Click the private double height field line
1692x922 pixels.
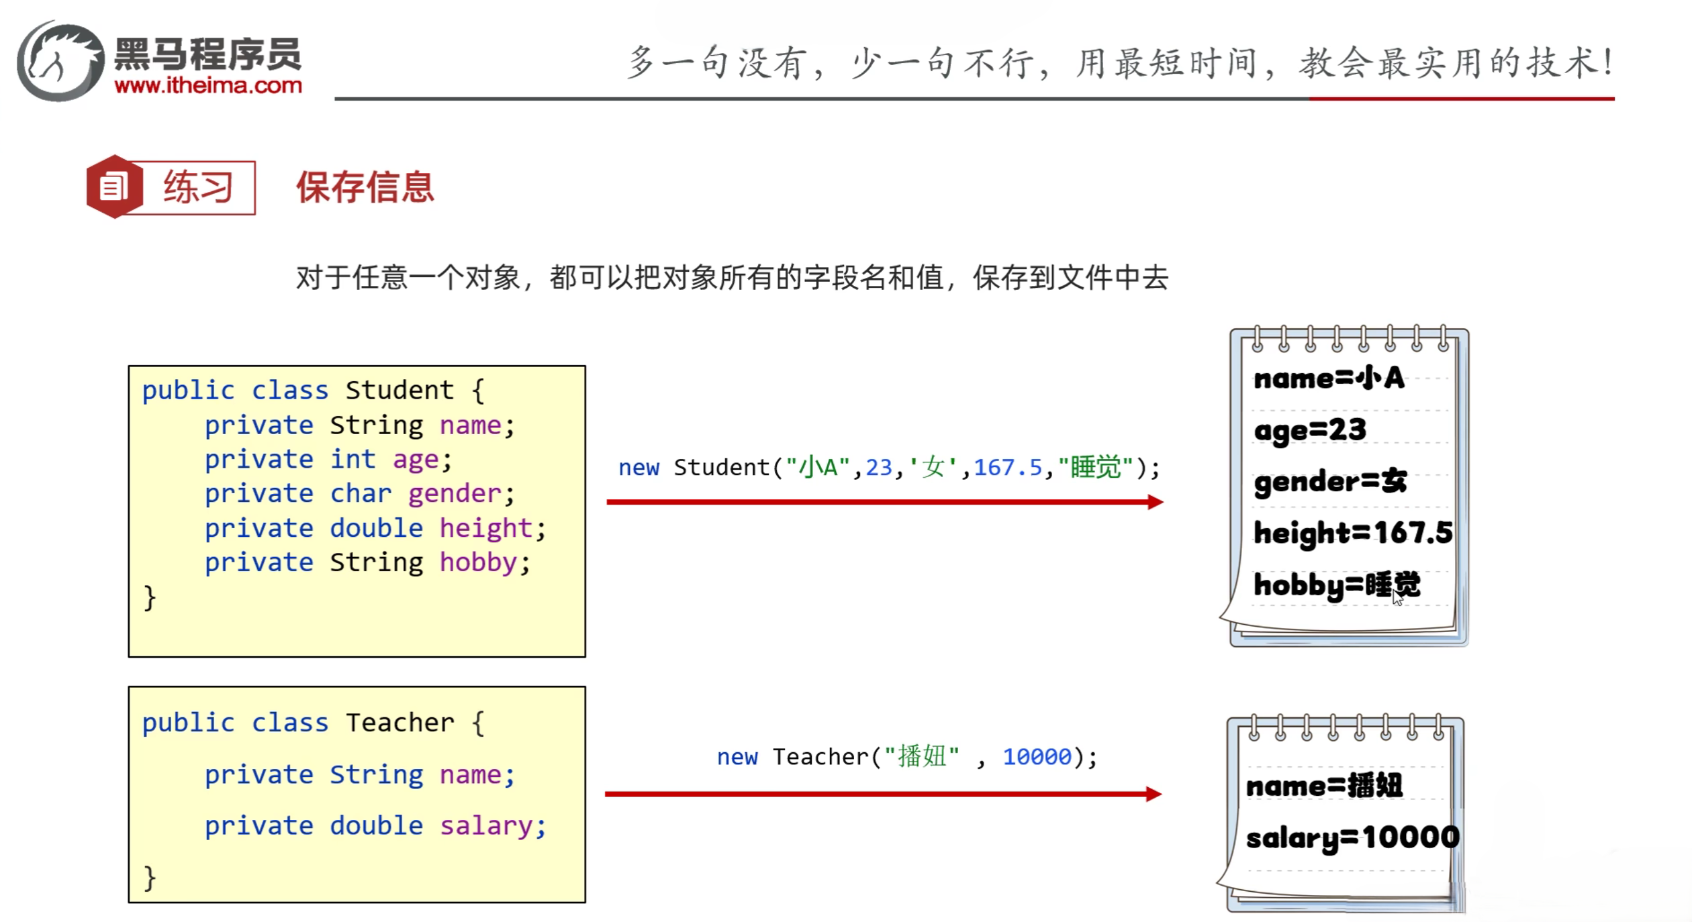[375, 528]
